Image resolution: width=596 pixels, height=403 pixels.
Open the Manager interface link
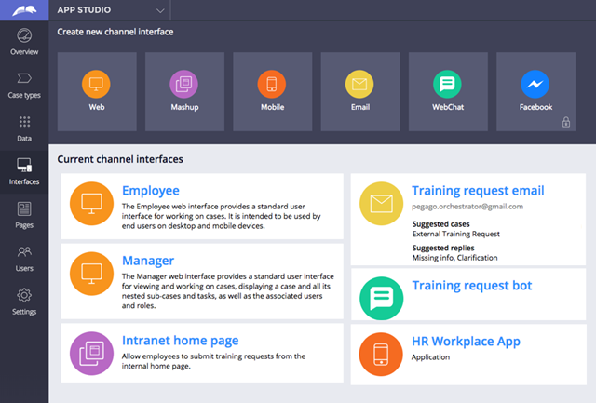[x=147, y=261]
